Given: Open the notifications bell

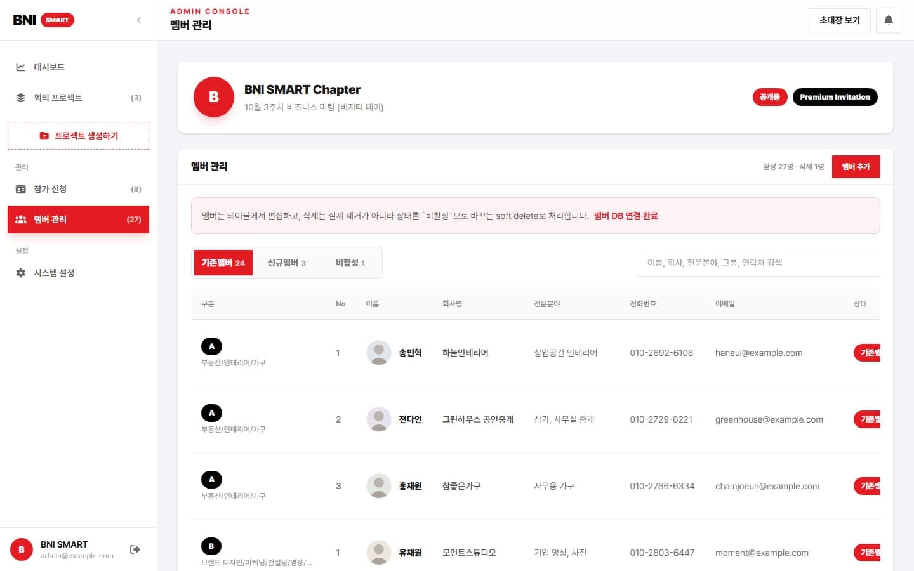Looking at the screenshot, I should point(889,20).
